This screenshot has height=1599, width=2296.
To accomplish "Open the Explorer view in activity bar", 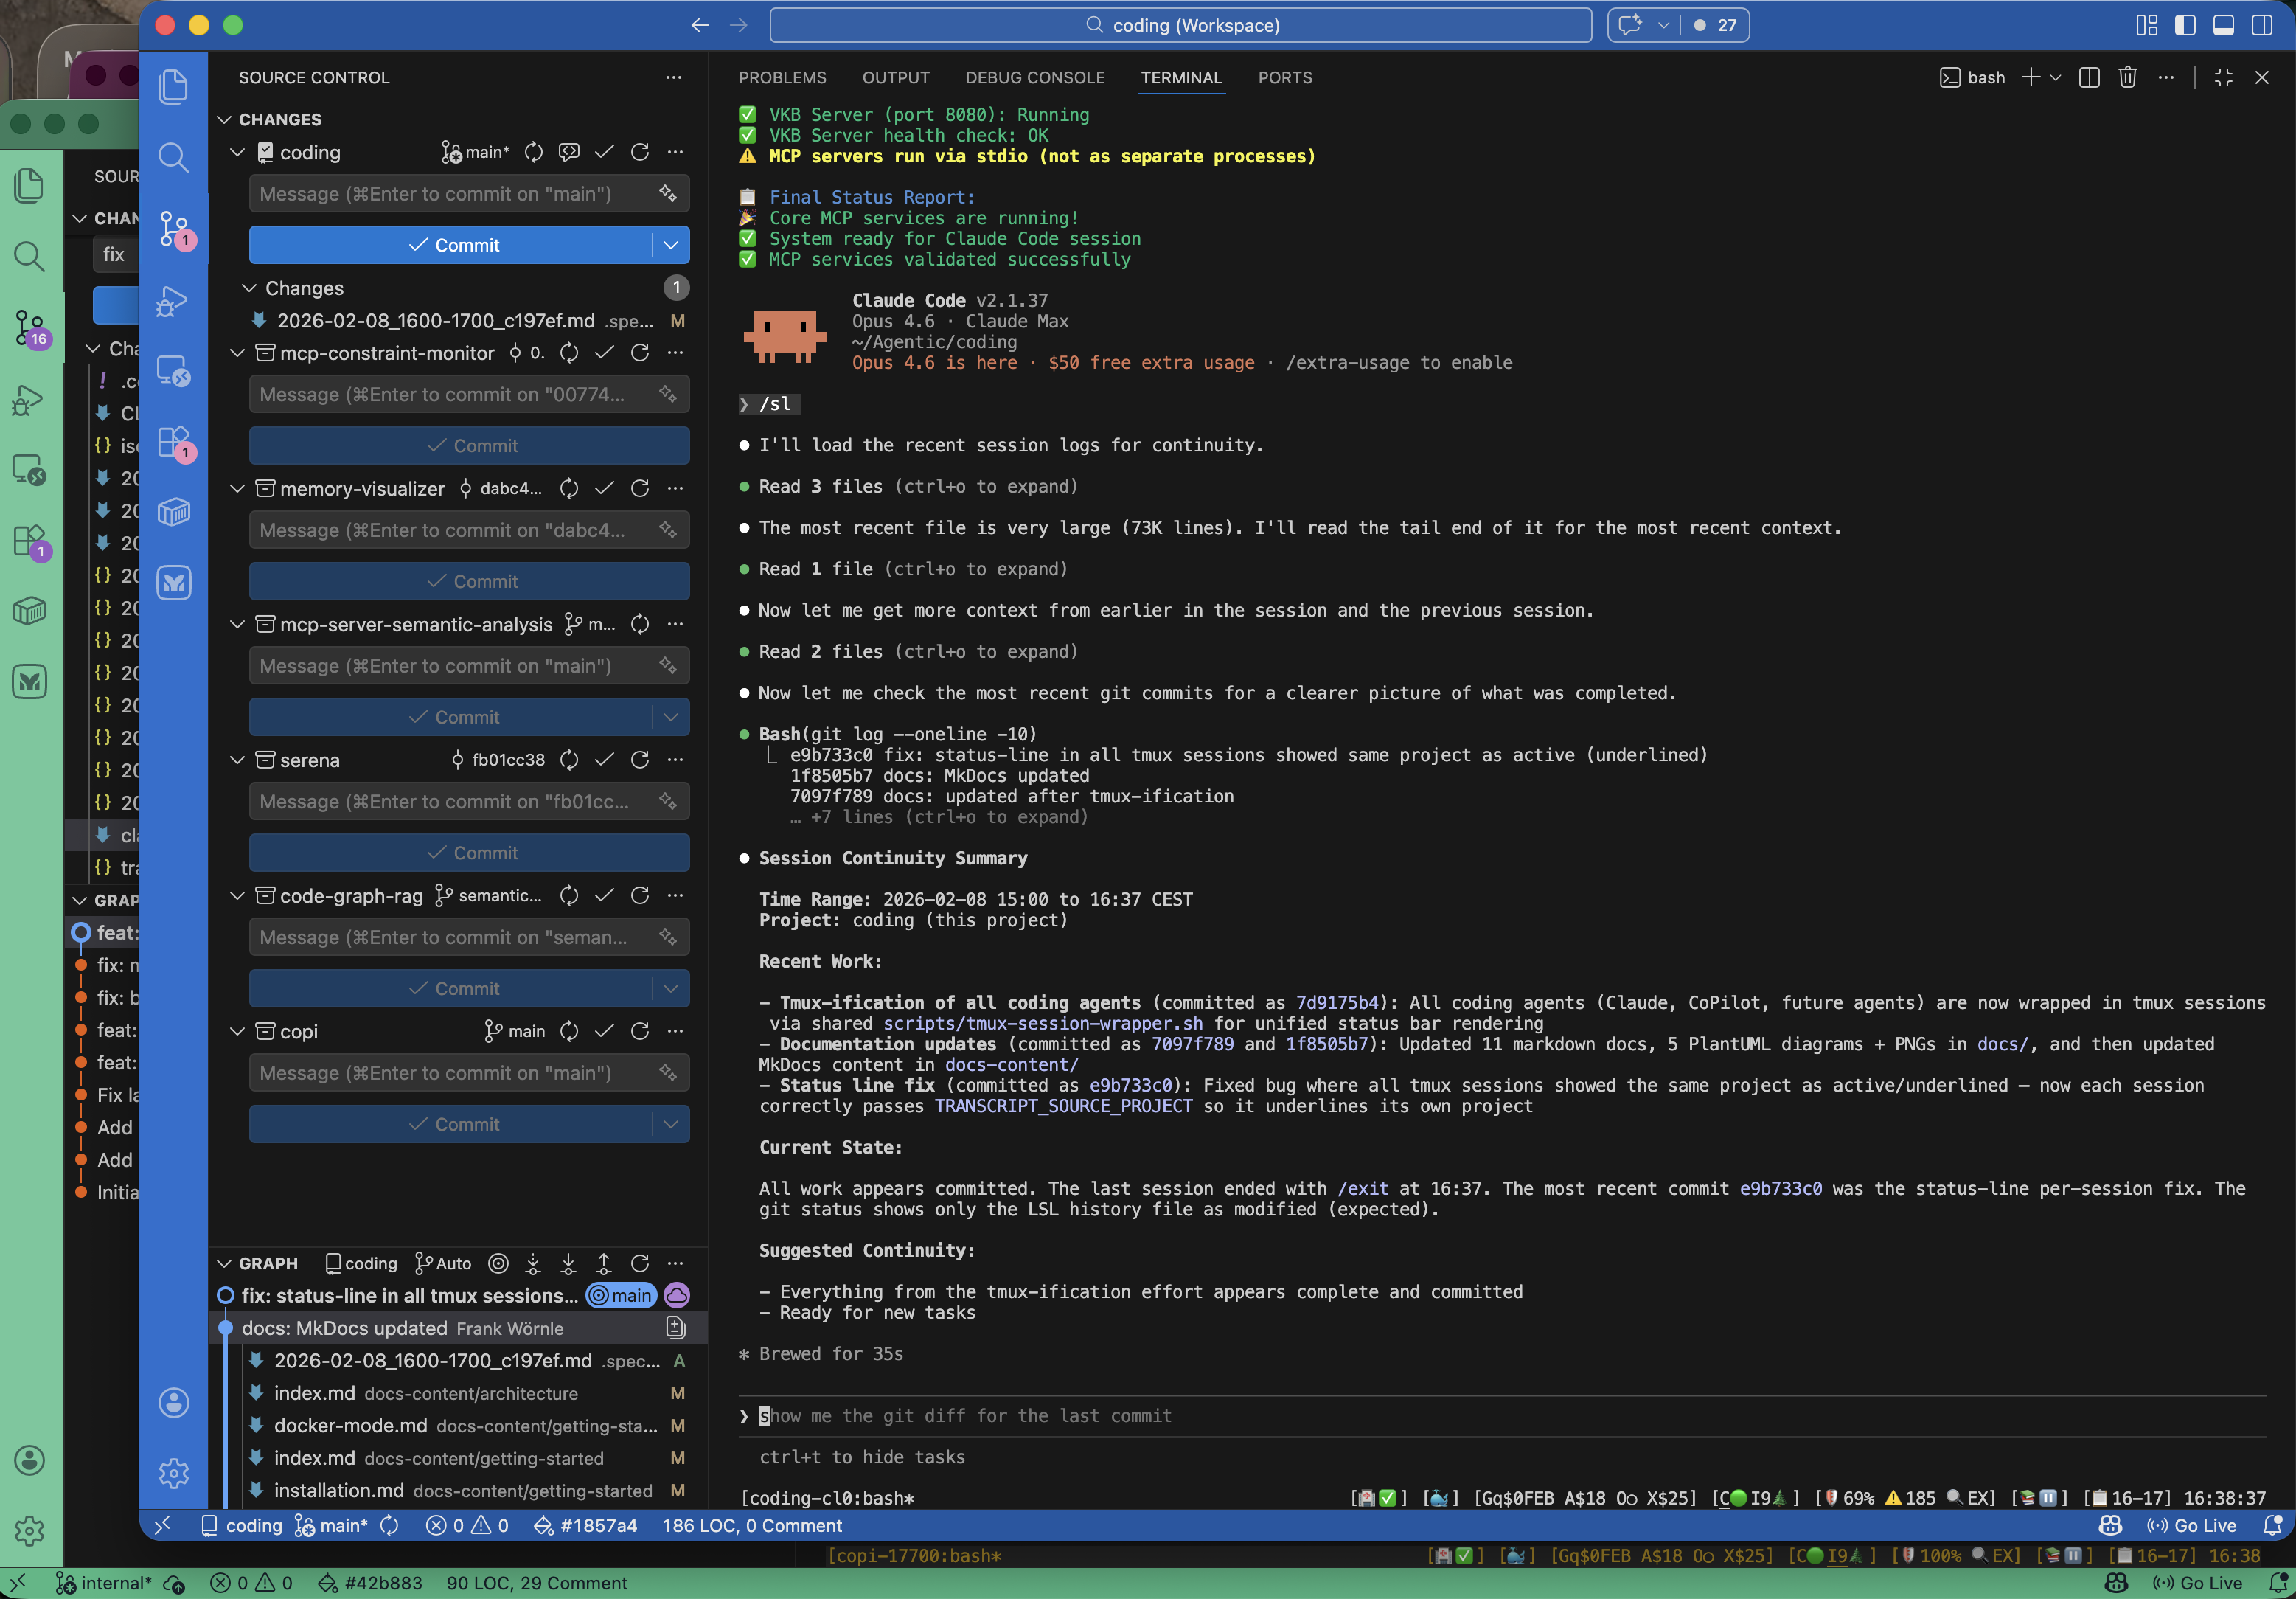I will [173, 86].
